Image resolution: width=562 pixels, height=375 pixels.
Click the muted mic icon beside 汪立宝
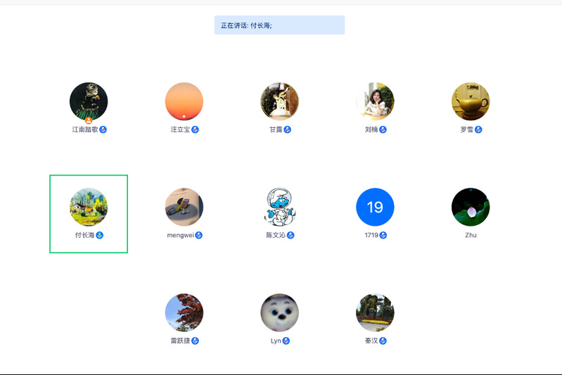(x=195, y=129)
